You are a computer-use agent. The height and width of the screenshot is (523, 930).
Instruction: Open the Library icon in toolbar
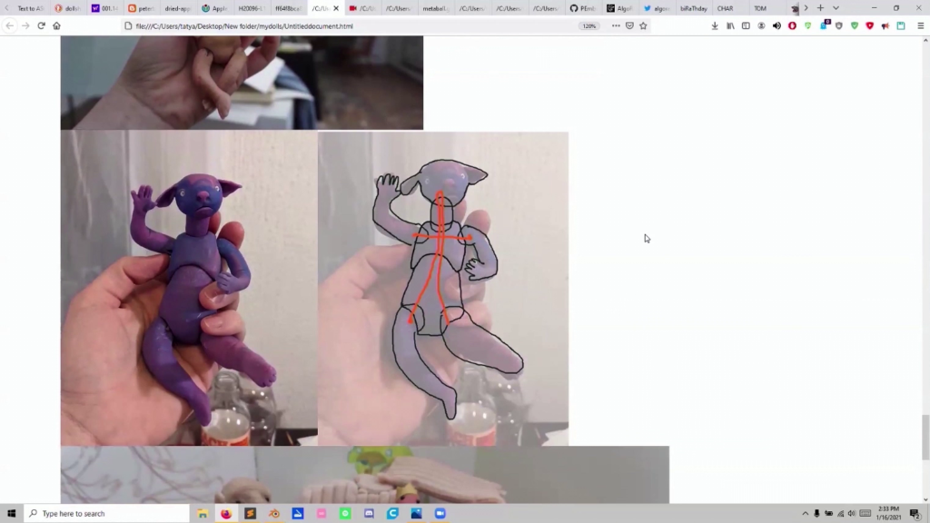730,26
